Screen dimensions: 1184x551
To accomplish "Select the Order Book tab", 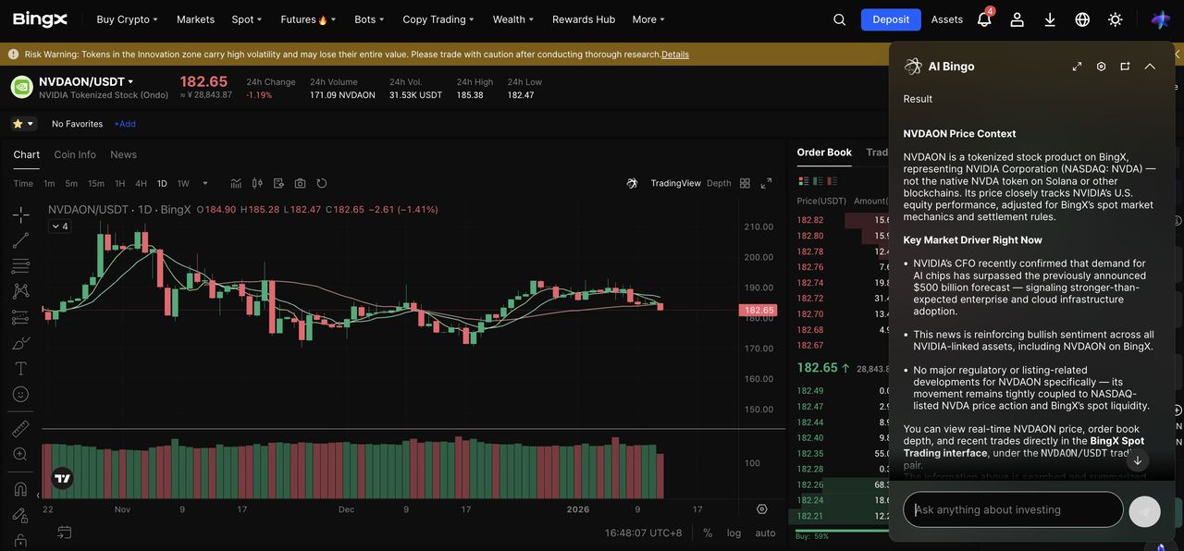I will click(824, 153).
